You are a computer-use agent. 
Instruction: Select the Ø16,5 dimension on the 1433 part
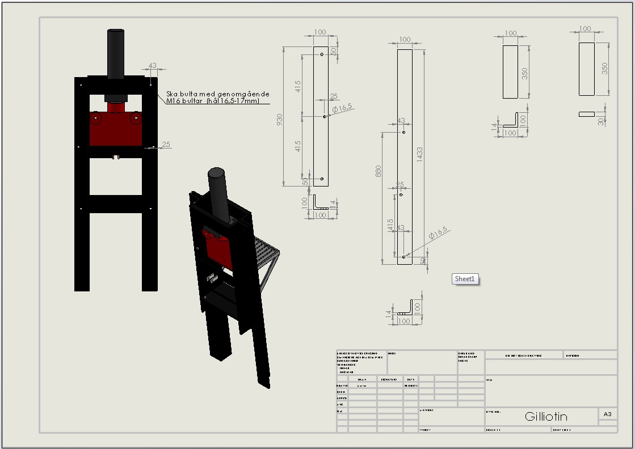[x=438, y=233]
